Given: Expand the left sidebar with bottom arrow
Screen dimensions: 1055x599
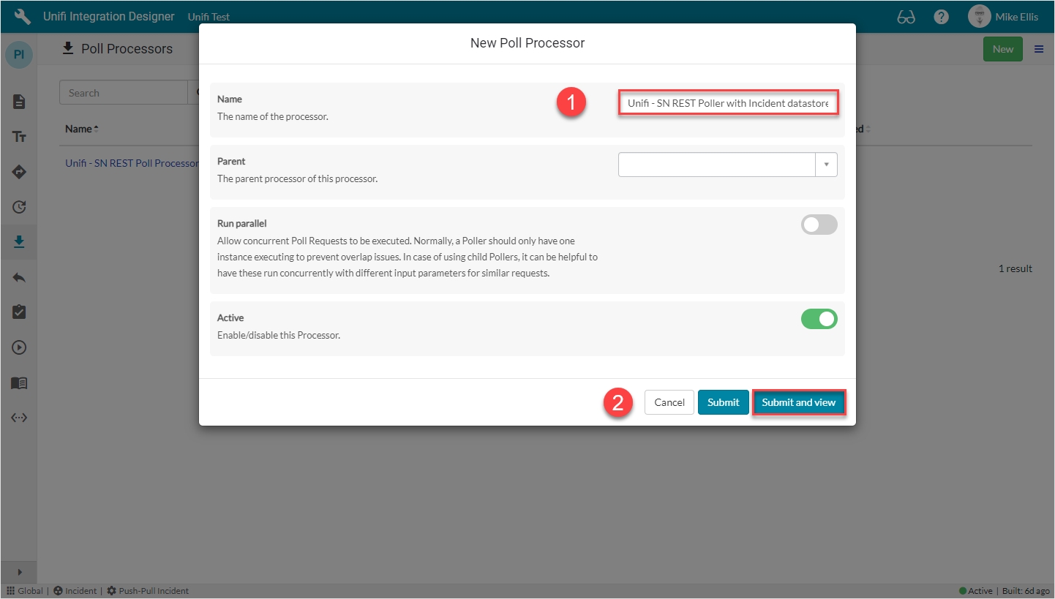Looking at the screenshot, I should 19,572.
